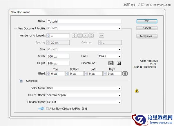
Task: Click the yellow warning triangle icon
Action: coord(137,90)
